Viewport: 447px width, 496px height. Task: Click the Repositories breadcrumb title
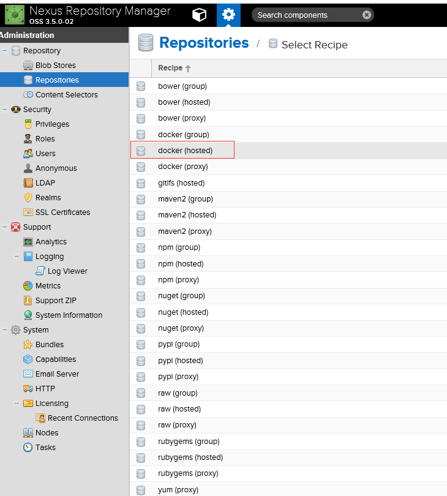pos(204,43)
